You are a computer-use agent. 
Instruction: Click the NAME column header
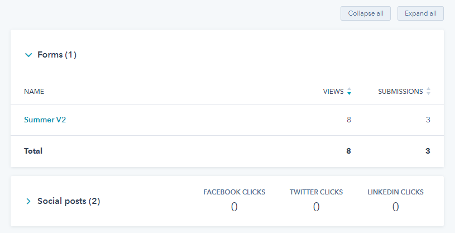pos(34,92)
